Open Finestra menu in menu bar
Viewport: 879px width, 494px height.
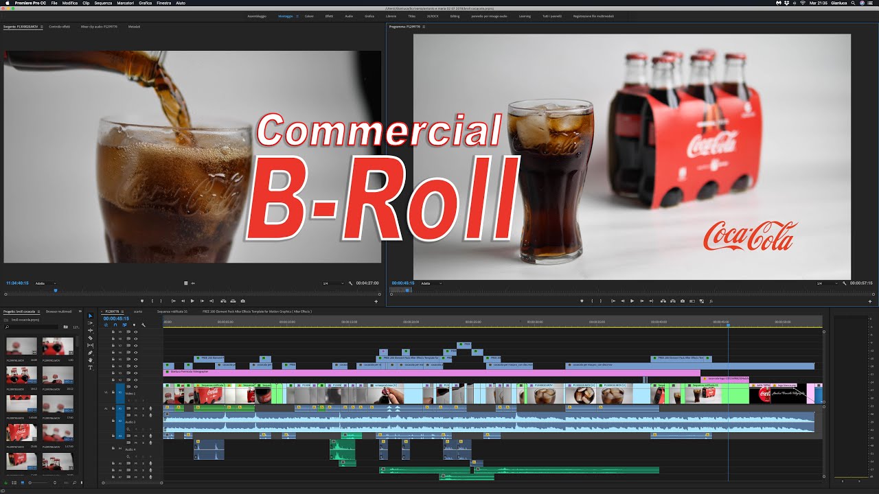click(163, 3)
